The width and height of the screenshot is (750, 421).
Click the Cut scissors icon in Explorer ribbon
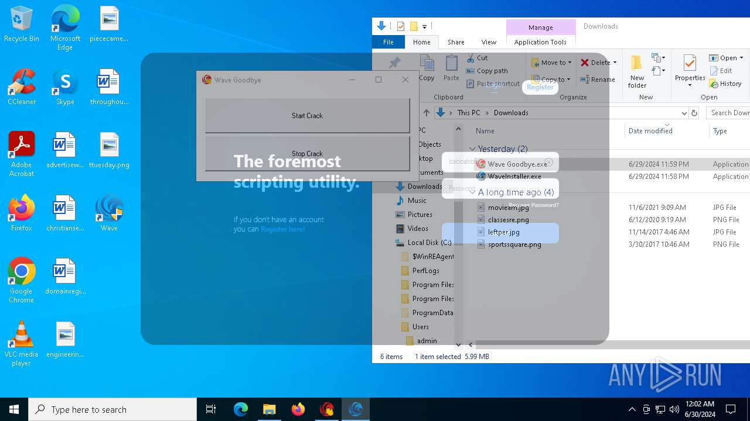(471, 58)
